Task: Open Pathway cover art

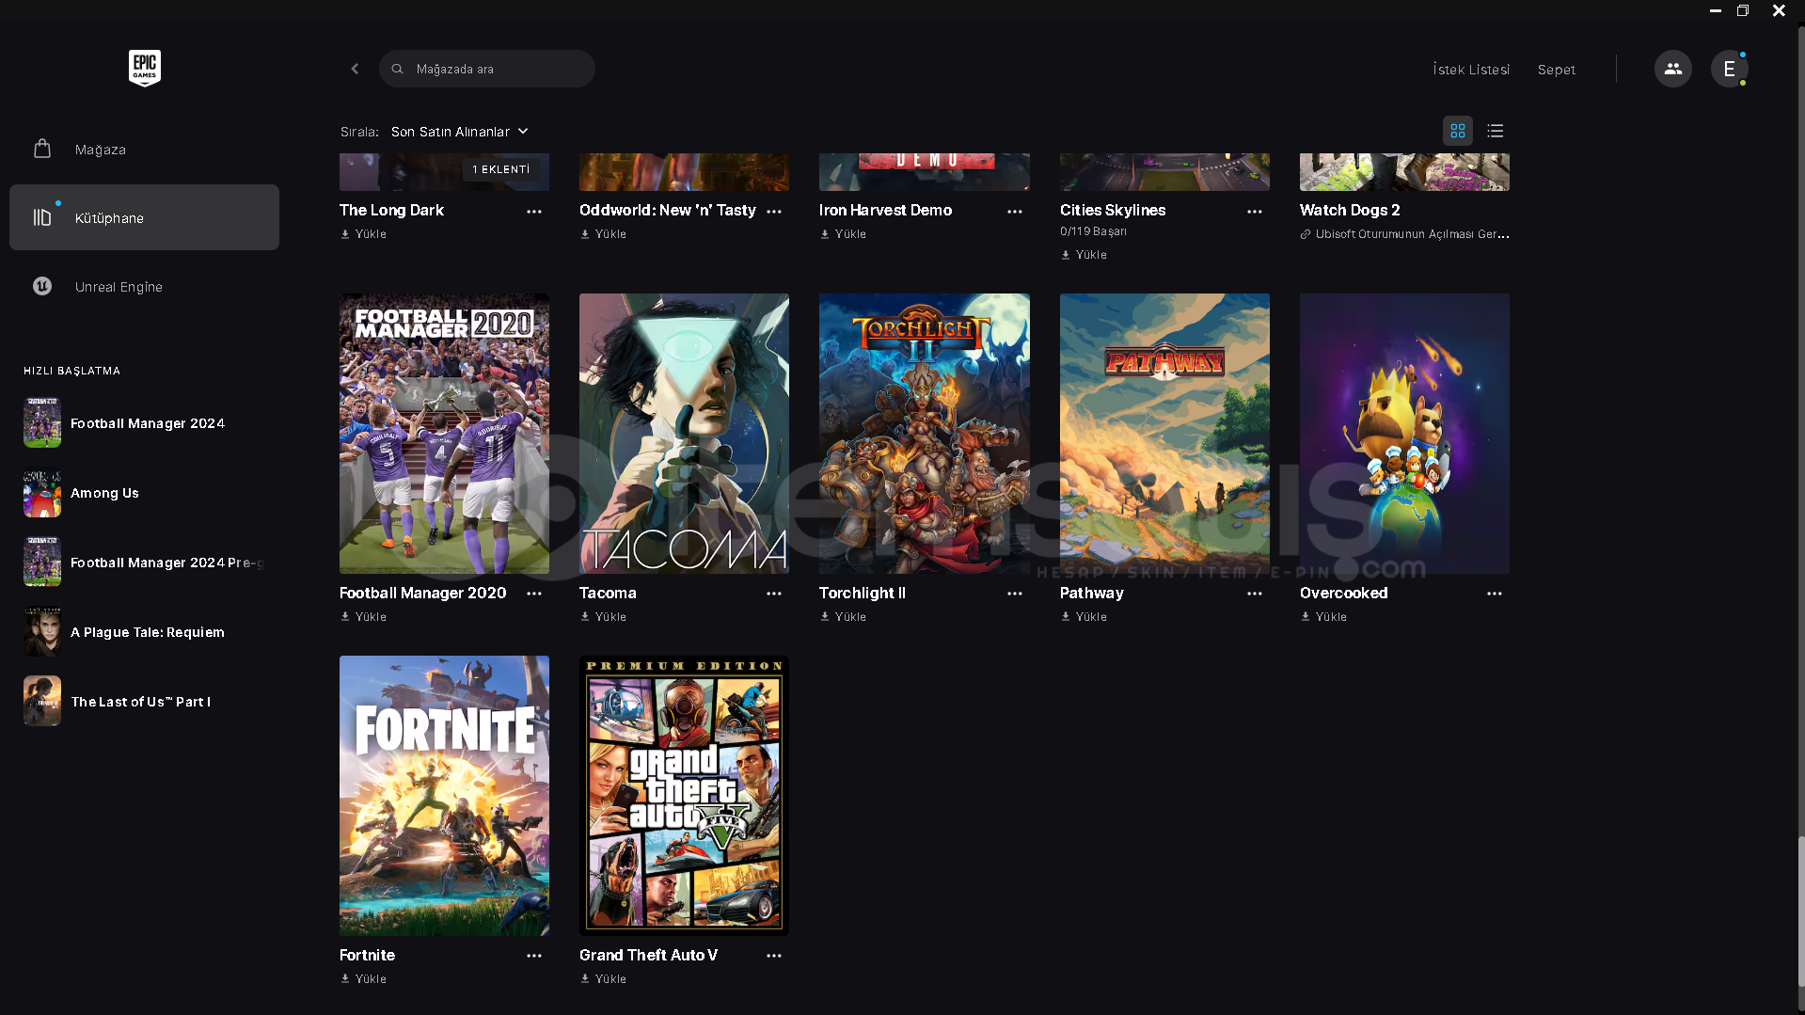Action: 1164,434
